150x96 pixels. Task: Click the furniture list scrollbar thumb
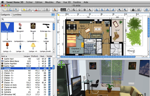(x=54, y=67)
